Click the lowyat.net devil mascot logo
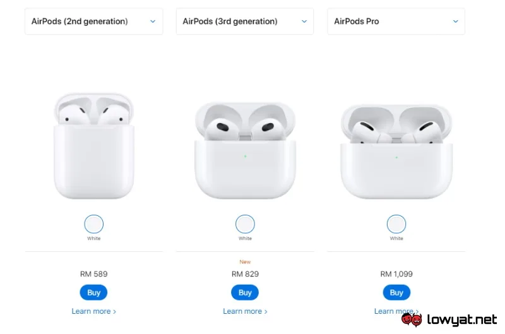Viewport: 505px width, 334px height. click(x=412, y=319)
